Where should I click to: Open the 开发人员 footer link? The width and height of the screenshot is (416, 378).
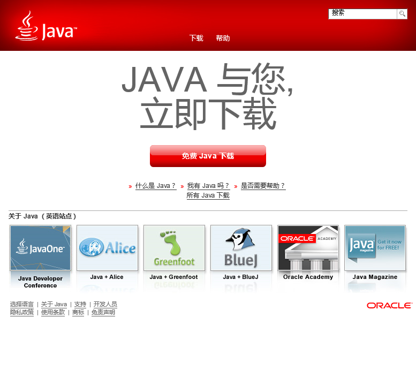coord(105,304)
